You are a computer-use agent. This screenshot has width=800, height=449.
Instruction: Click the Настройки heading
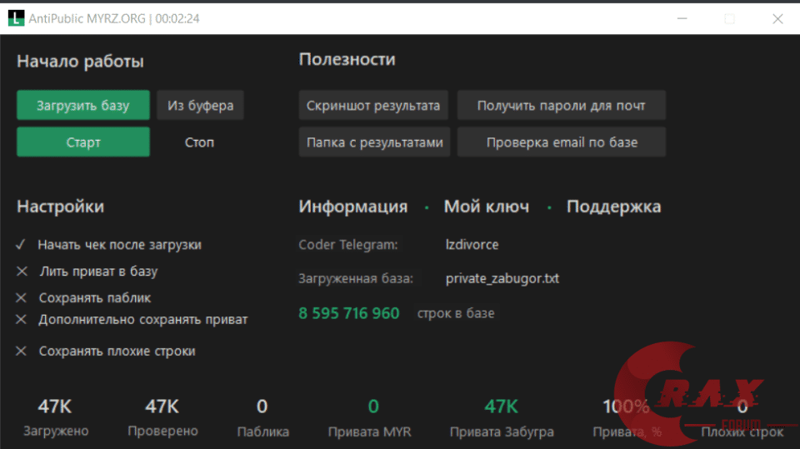(x=60, y=207)
